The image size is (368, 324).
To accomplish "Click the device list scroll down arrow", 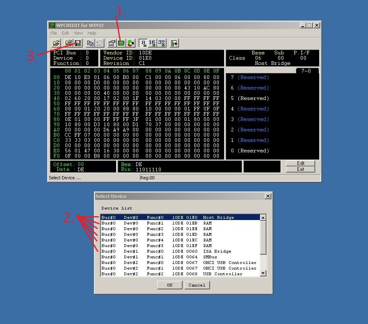I will click(263, 273).
